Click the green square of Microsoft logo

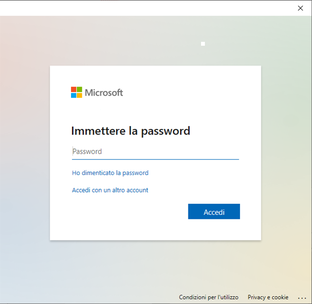pos(79,89)
